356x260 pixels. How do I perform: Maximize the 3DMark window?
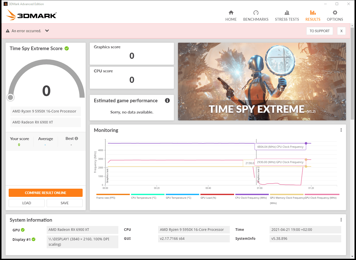coord(337,4)
